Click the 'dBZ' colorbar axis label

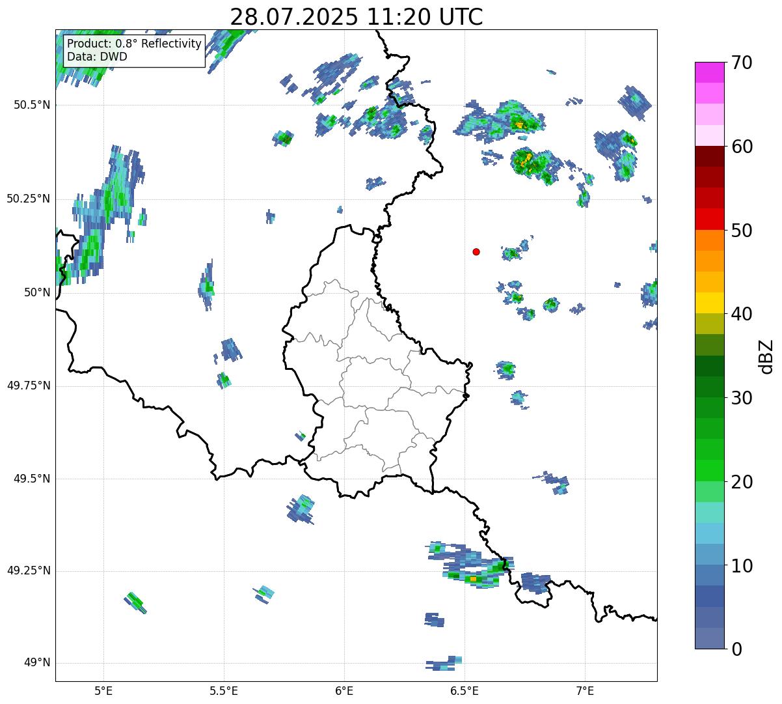pyautogui.click(x=767, y=356)
